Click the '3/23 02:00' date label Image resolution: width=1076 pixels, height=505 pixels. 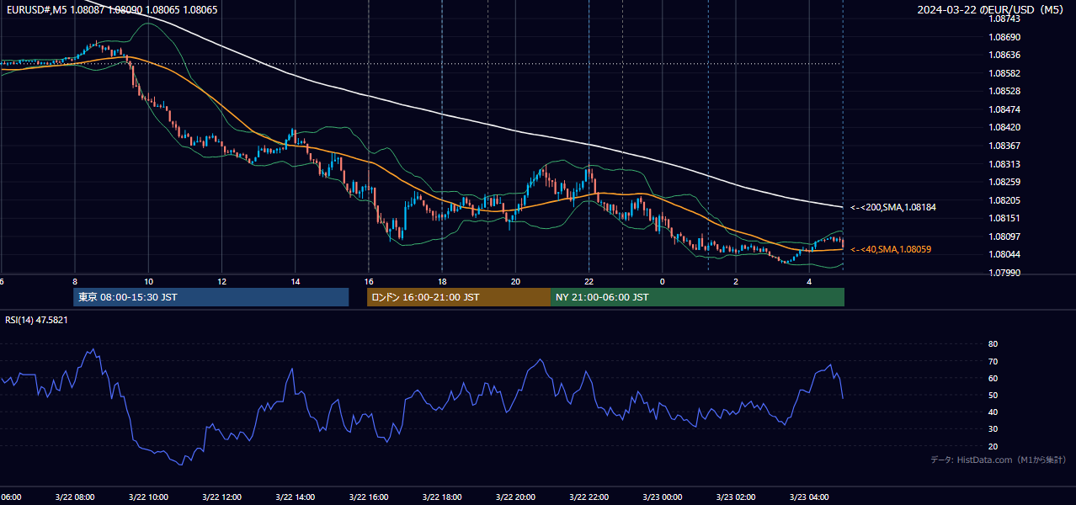(x=736, y=497)
